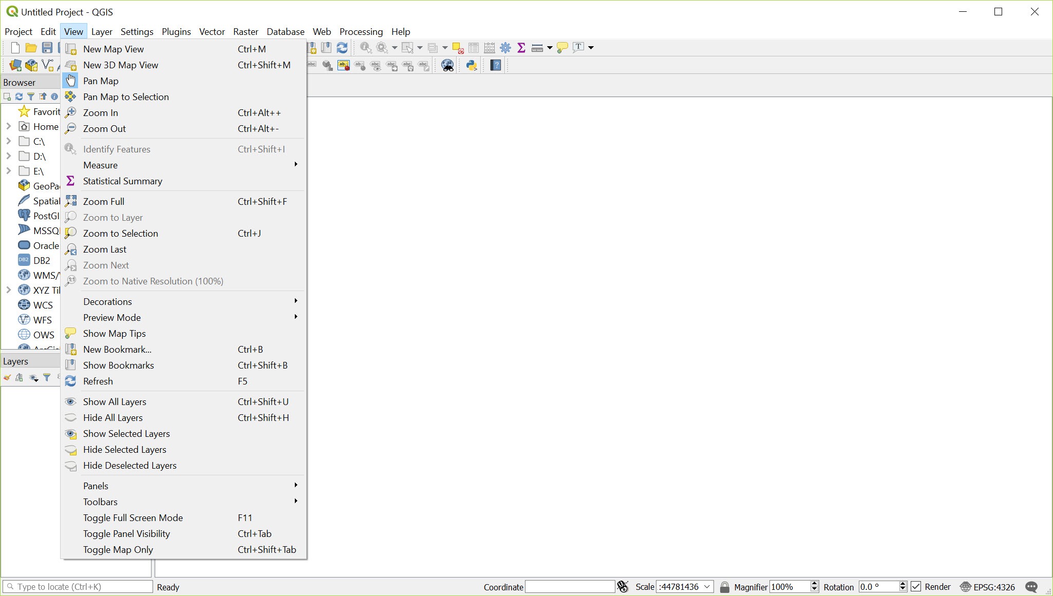Expand the Home folder in Browser

pyautogui.click(x=9, y=126)
